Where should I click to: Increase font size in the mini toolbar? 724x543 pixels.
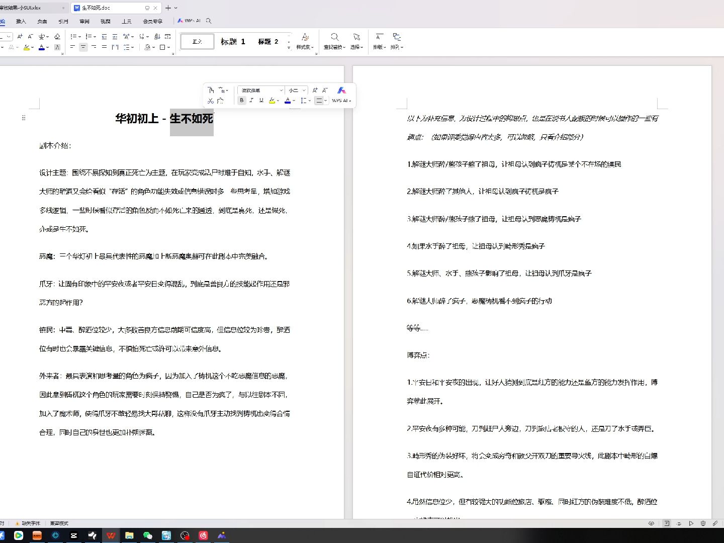(x=315, y=90)
